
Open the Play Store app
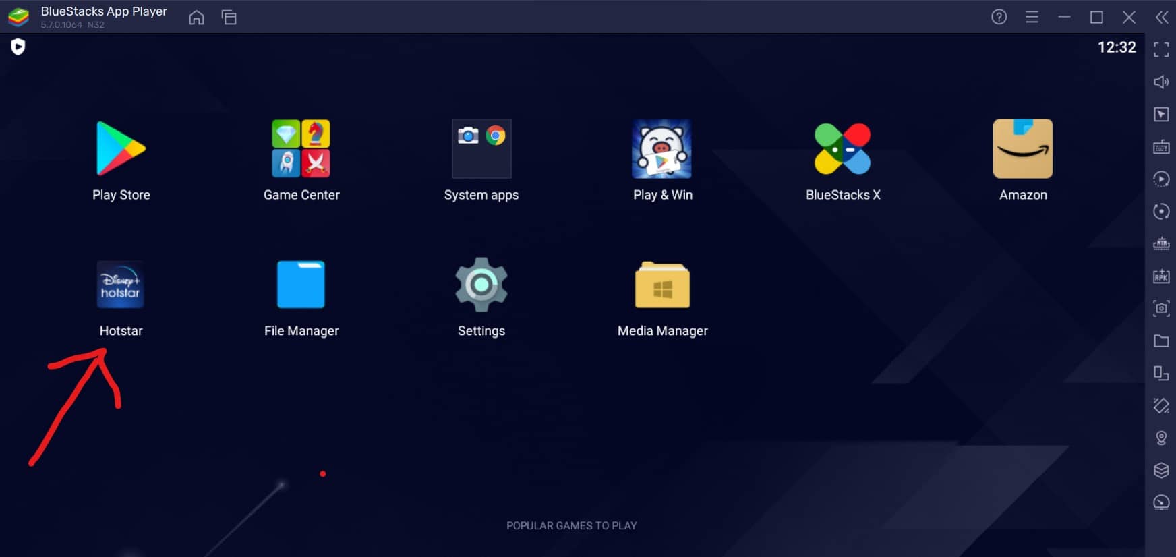pyautogui.click(x=121, y=149)
